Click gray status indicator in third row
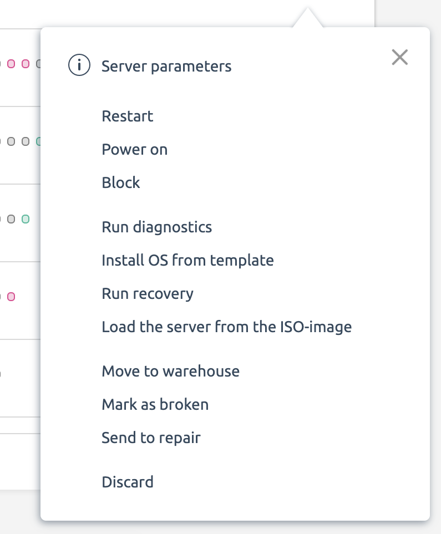The image size is (441, 534). 11,219
